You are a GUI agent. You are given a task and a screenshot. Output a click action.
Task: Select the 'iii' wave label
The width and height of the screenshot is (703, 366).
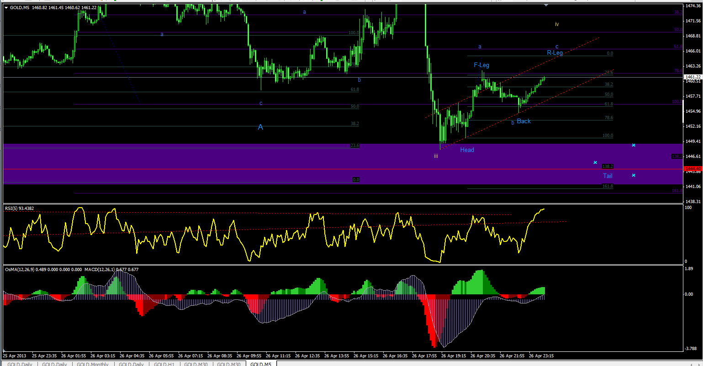coord(436,156)
